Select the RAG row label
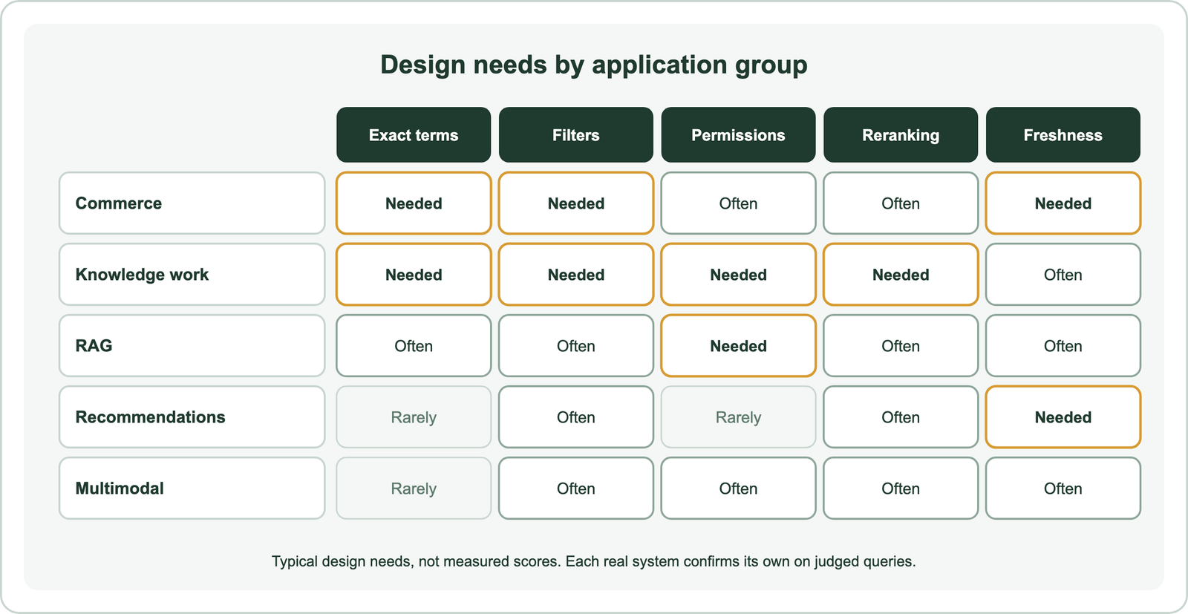The image size is (1188, 614). pos(192,346)
